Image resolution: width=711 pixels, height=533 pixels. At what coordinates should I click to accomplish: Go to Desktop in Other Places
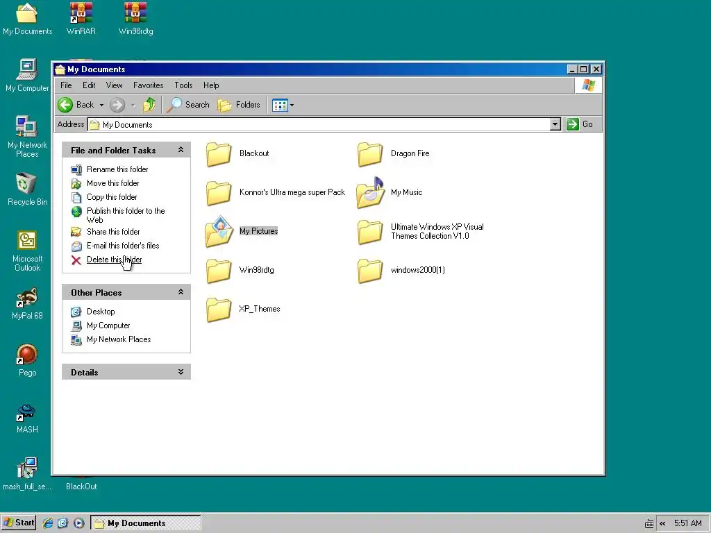pos(101,312)
